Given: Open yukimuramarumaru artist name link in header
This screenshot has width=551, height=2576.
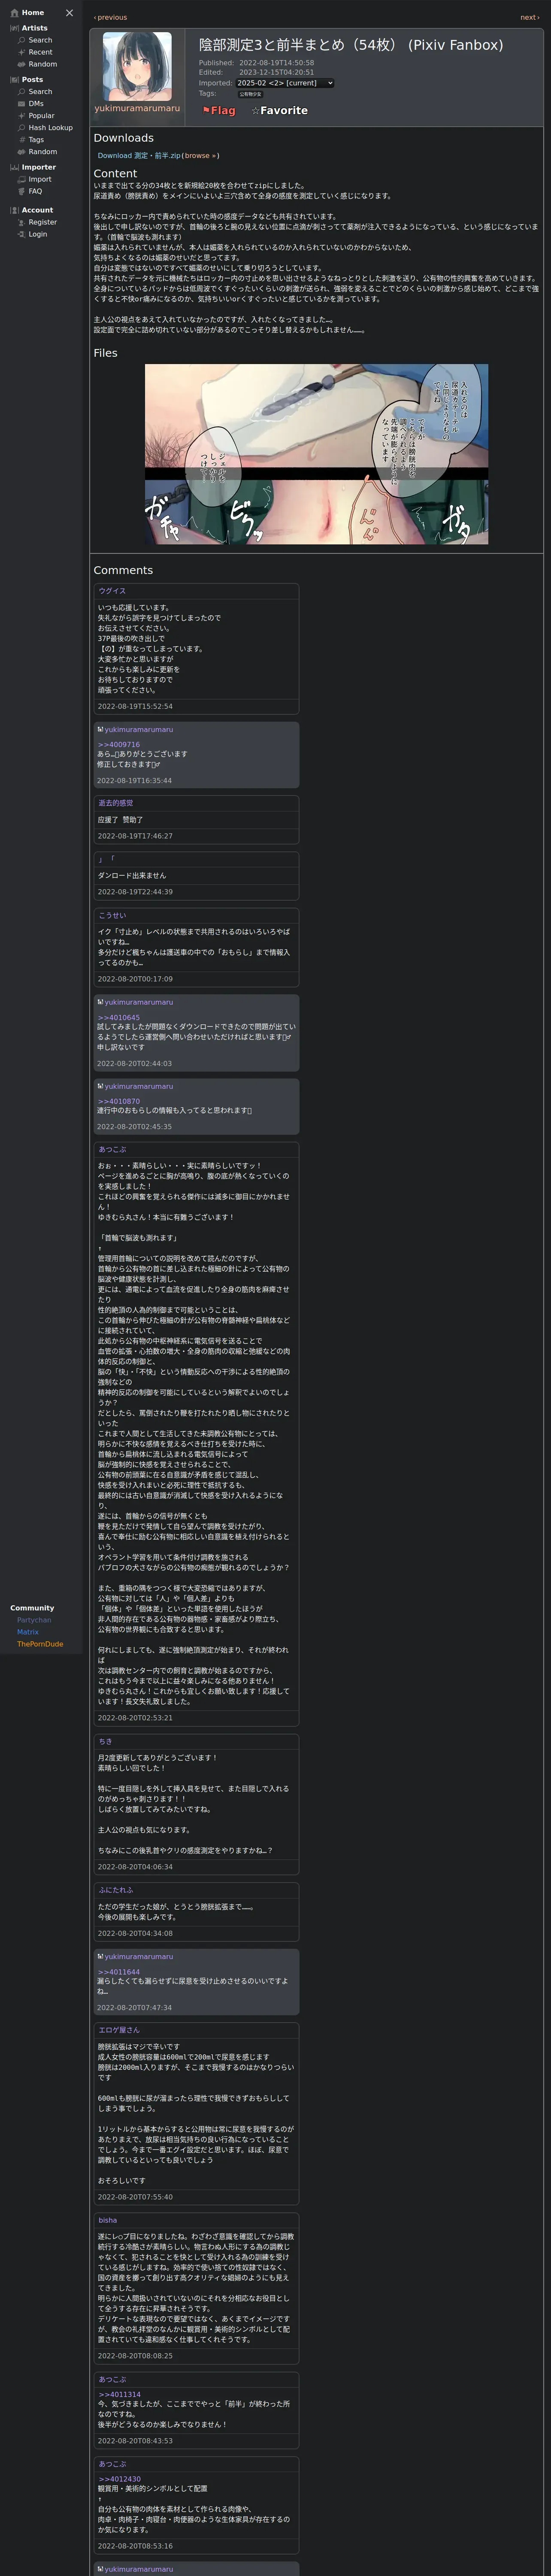Looking at the screenshot, I should [137, 108].
